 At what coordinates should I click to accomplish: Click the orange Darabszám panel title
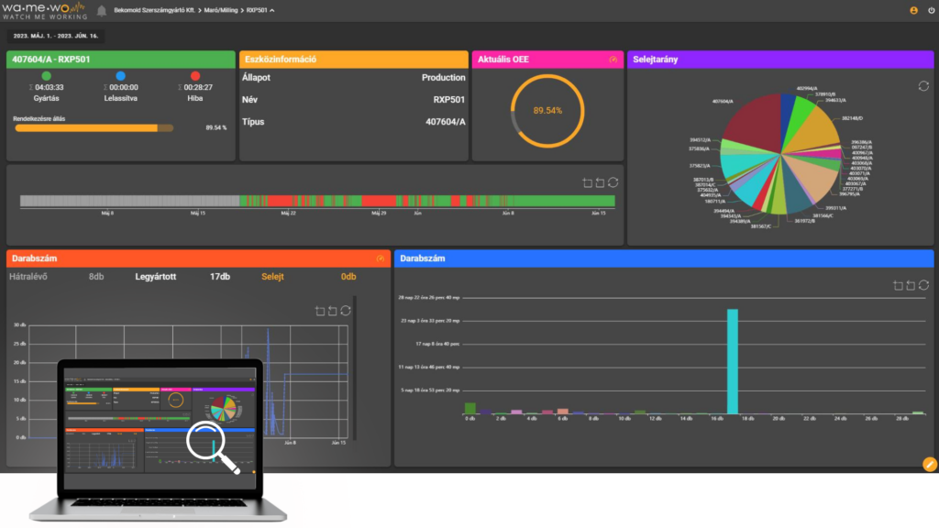[34, 258]
